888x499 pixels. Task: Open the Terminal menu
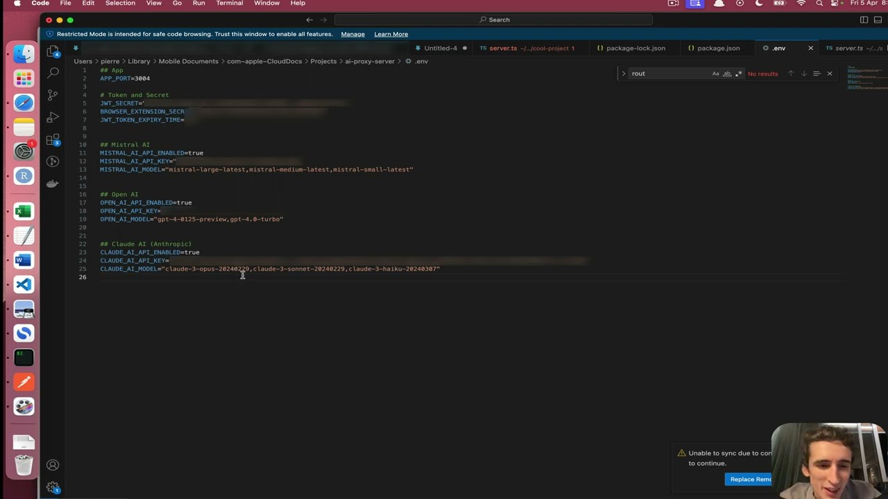coord(229,3)
